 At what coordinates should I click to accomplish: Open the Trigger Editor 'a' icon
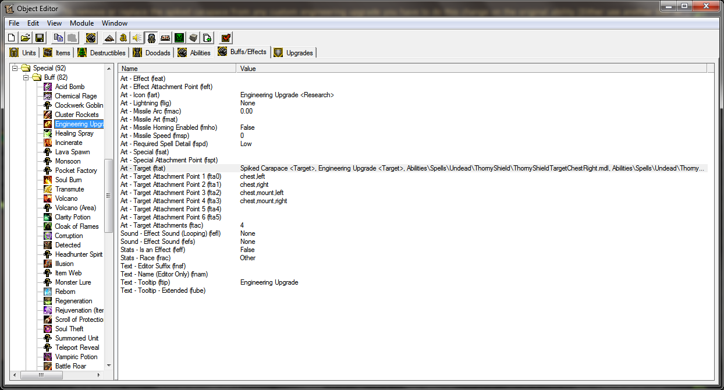(123, 38)
